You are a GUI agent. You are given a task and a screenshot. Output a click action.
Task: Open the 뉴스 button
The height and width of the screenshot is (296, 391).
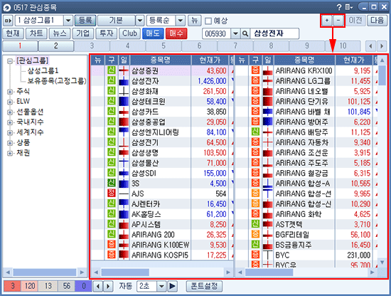point(60,33)
